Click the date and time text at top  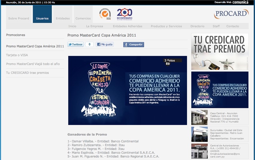(30, 2)
